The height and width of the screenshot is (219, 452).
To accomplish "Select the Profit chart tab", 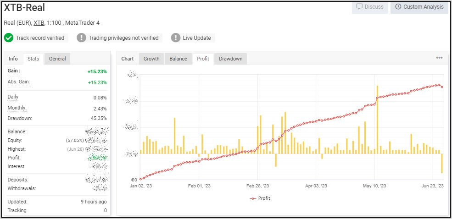I will pyautogui.click(x=203, y=59).
